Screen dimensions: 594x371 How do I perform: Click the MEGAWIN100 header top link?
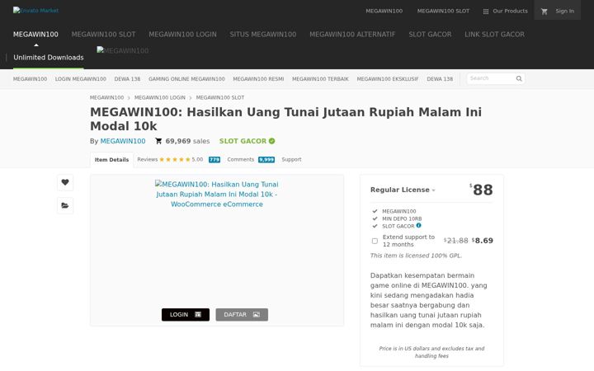(x=384, y=11)
